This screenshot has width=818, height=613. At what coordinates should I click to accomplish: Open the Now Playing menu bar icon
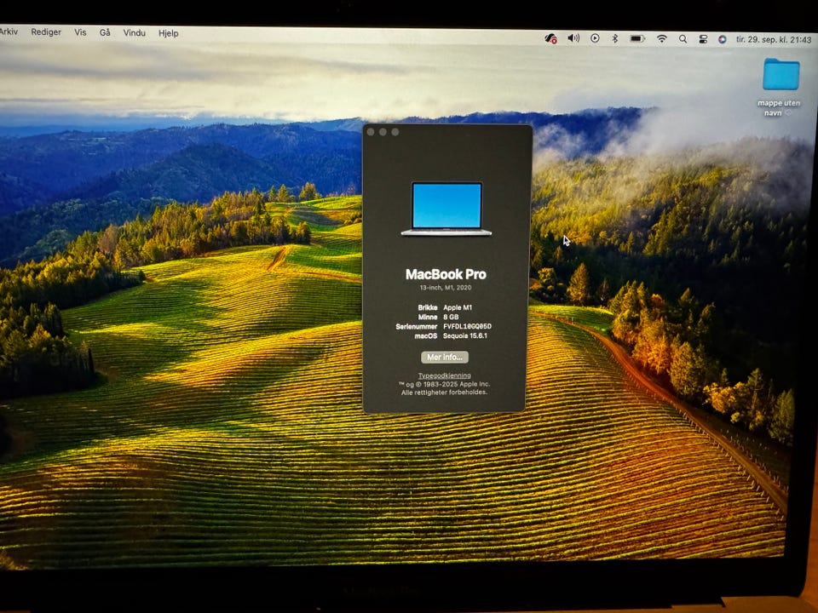click(x=595, y=38)
